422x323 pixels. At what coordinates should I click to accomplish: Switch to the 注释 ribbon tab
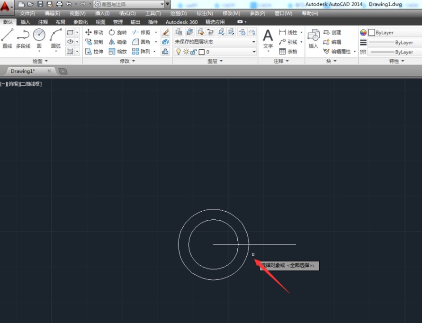click(x=43, y=22)
